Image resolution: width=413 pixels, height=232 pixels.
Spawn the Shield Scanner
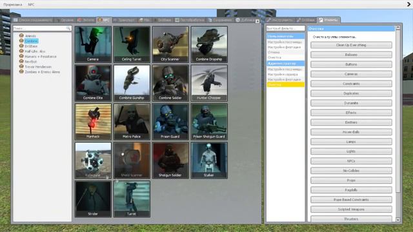pyautogui.click(x=132, y=160)
